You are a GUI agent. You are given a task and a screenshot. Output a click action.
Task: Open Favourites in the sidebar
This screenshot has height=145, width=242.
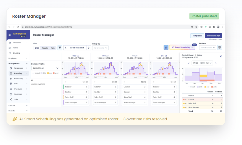pos(17,43)
